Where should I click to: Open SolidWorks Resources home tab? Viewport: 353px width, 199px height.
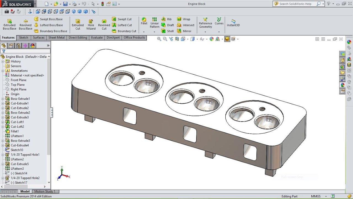point(343,60)
